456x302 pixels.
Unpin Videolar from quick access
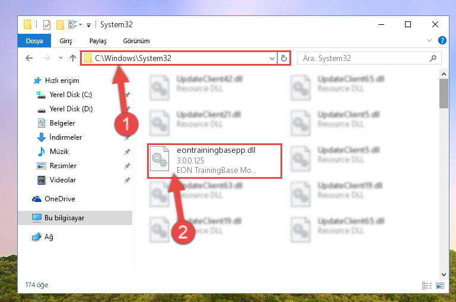click(127, 180)
